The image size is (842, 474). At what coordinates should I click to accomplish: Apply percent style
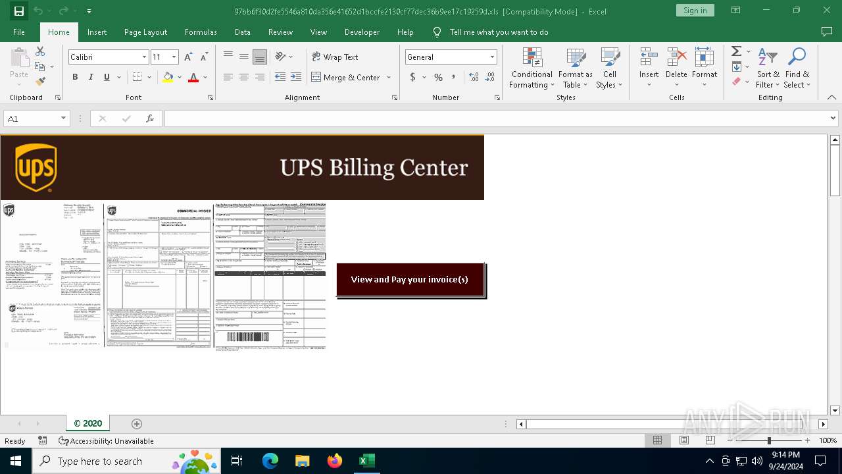click(438, 77)
